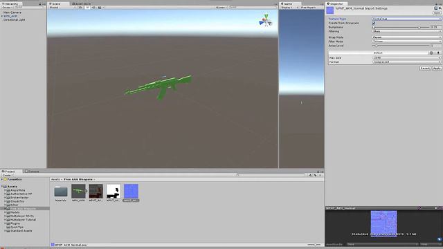Adjust Project thumbnail size slider

(x=314, y=245)
